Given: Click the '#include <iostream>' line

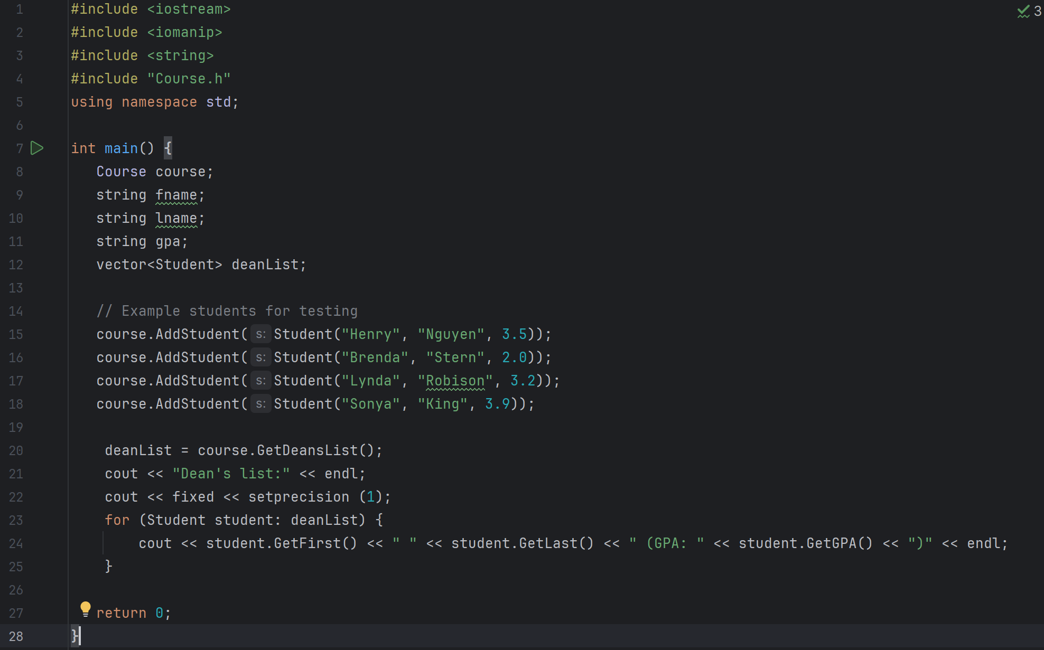Looking at the screenshot, I should tap(151, 9).
